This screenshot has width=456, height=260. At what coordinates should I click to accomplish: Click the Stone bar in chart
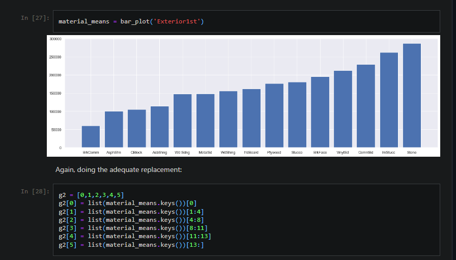[412, 95]
